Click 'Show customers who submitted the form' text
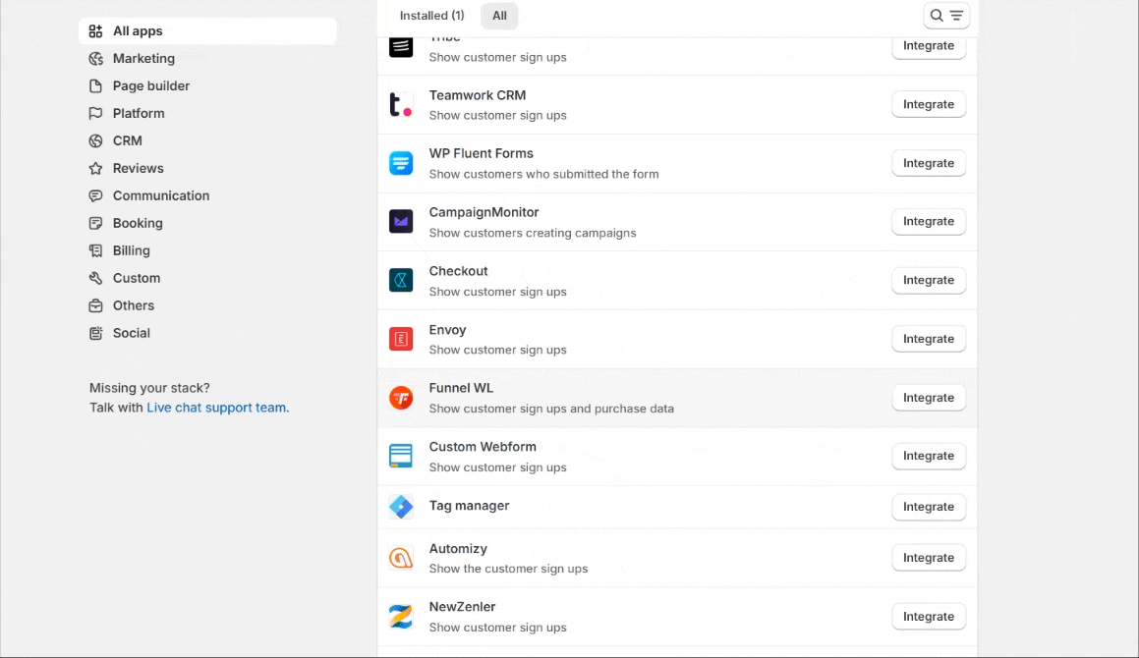The height and width of the screenshot is (658, 1139). click(x=544, y=174)
